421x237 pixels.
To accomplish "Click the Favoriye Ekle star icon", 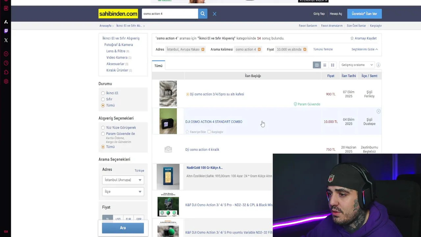I will pos(187,132).
